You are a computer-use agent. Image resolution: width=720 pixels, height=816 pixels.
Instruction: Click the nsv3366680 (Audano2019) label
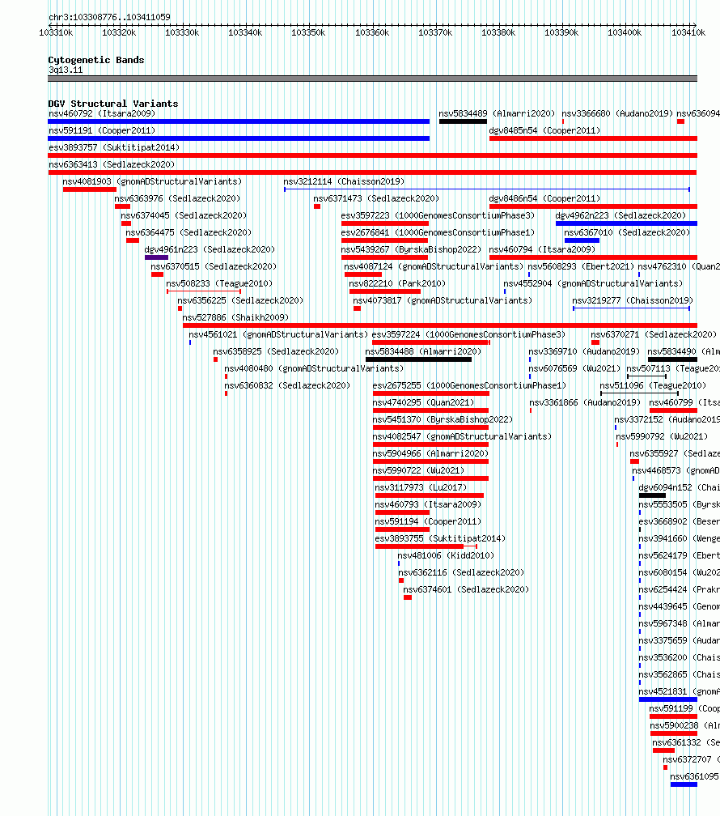click(617, 113)
